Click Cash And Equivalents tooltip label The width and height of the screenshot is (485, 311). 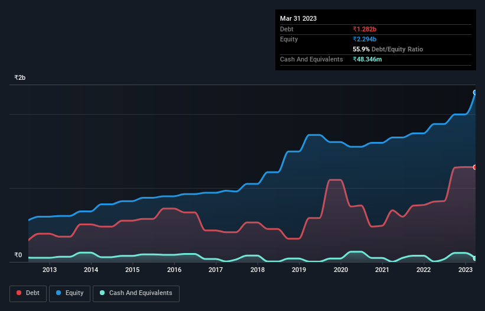(x=311, y=59)
